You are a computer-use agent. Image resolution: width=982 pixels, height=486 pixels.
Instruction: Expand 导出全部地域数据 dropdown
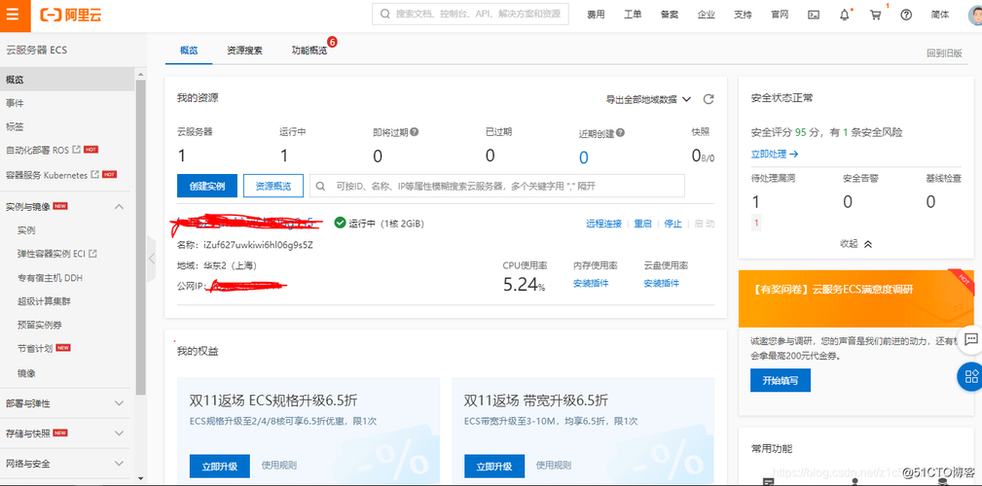(x=648, y=99)
